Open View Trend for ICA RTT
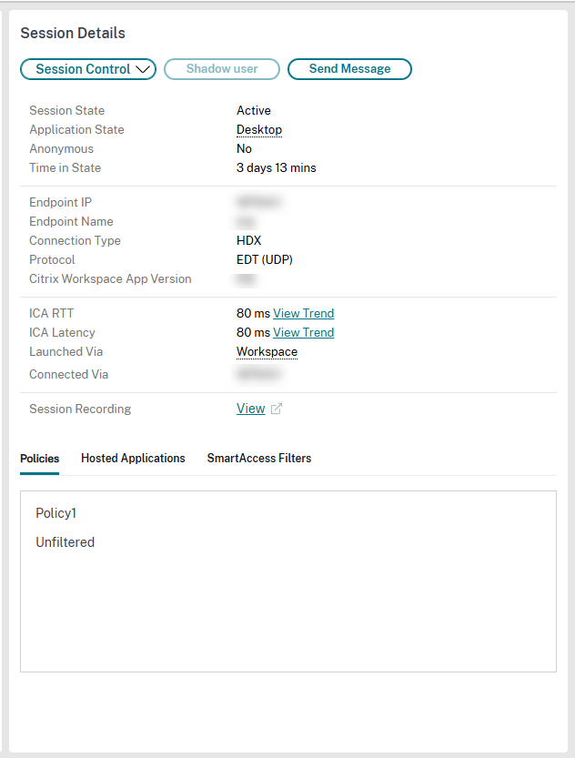Screen dimensions: 575x758 pyautogui.click(x=303, y=314)
